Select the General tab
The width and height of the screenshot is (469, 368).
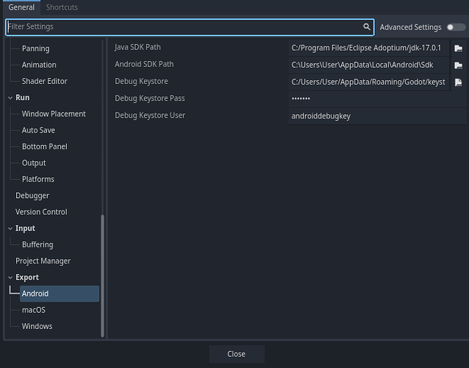point(21,7)
